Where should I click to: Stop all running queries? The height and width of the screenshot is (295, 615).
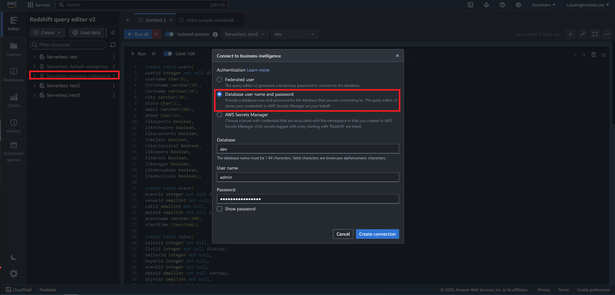(156, 34)
